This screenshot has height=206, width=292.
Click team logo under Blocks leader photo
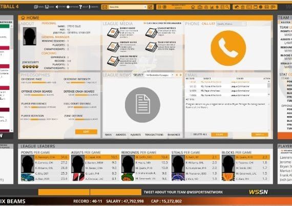point(228,177)
